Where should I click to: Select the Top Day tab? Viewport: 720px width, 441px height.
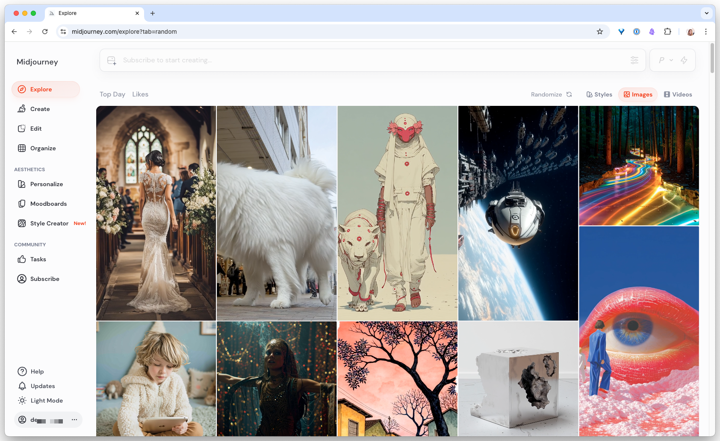(x=112, y=94)
